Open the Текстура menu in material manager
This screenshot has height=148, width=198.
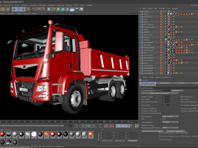coord(9,129)
